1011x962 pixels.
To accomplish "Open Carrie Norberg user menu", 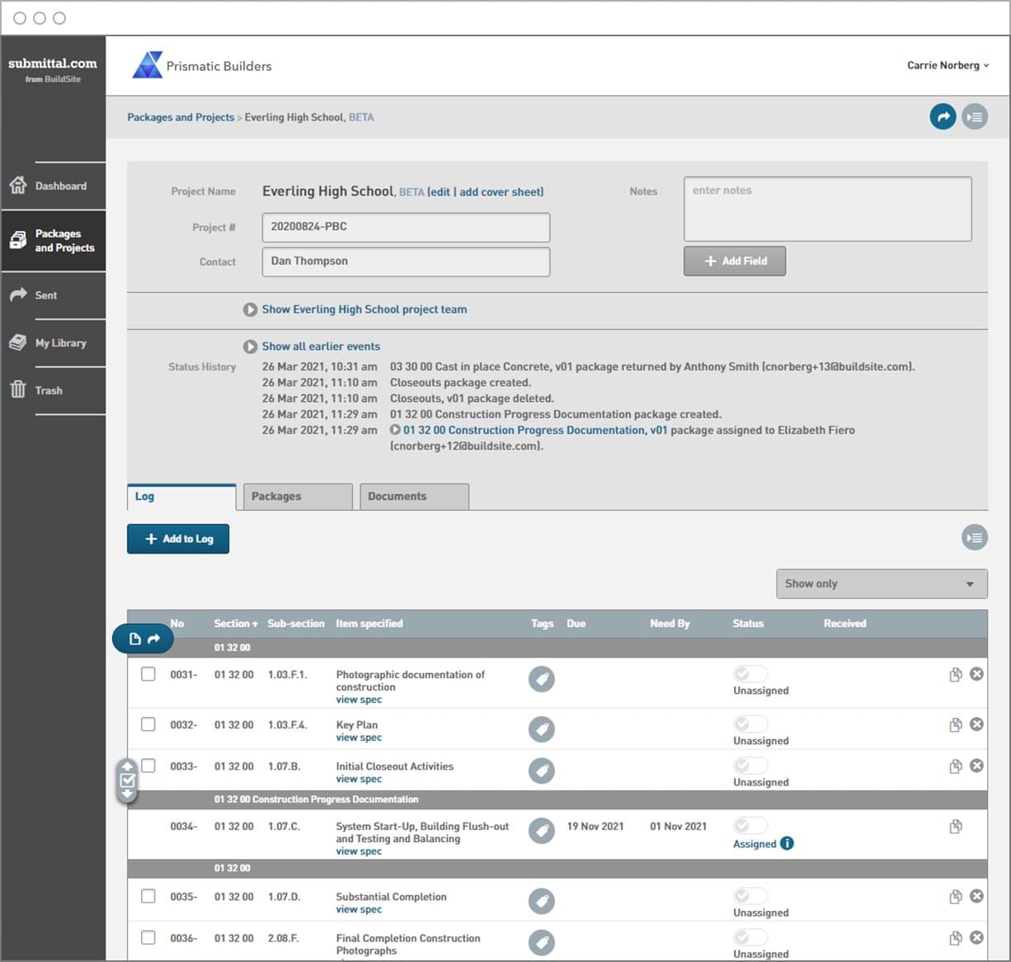I will pyautogui.click(x=947, y=65).
